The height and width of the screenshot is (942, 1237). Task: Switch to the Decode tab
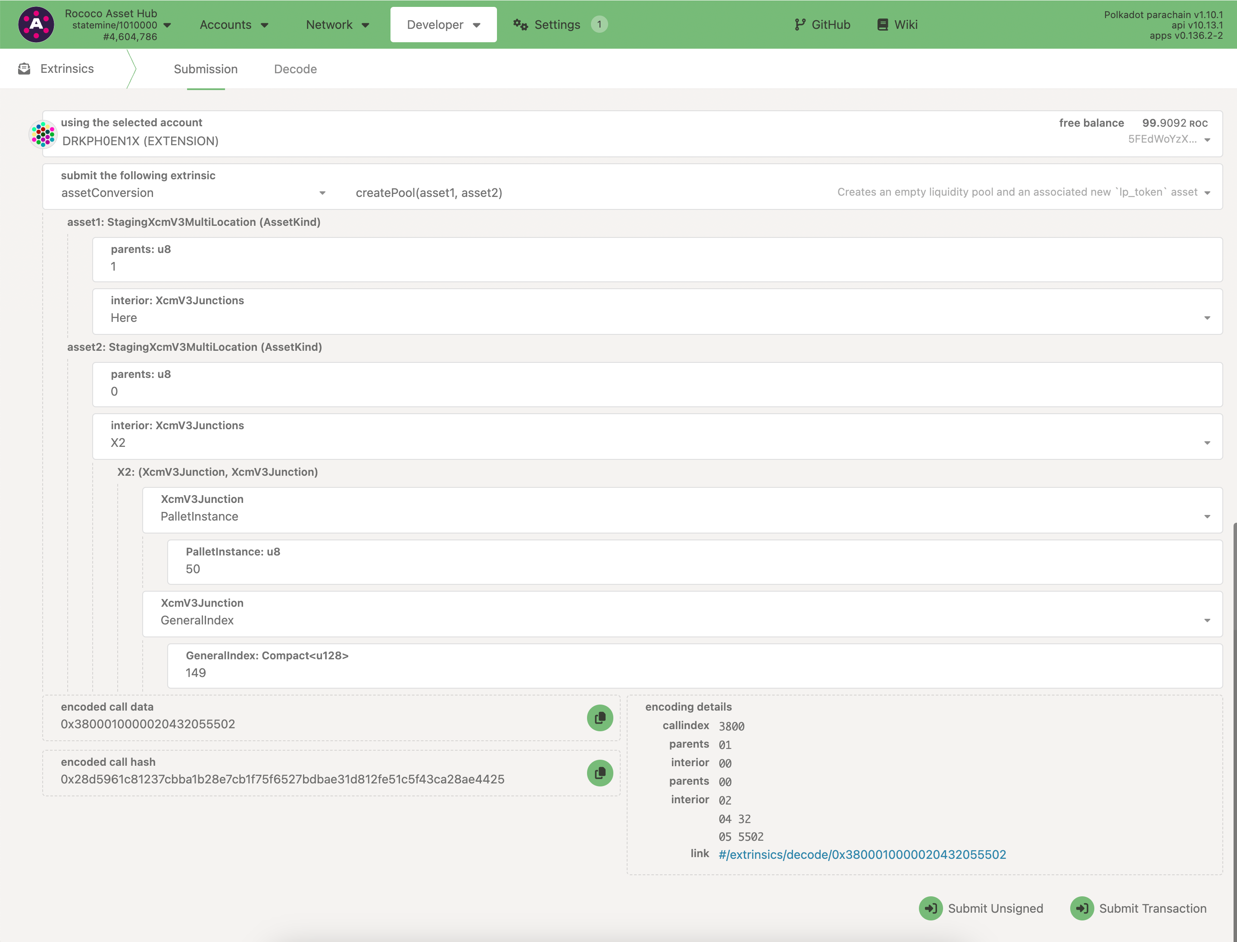coord(295,69)
